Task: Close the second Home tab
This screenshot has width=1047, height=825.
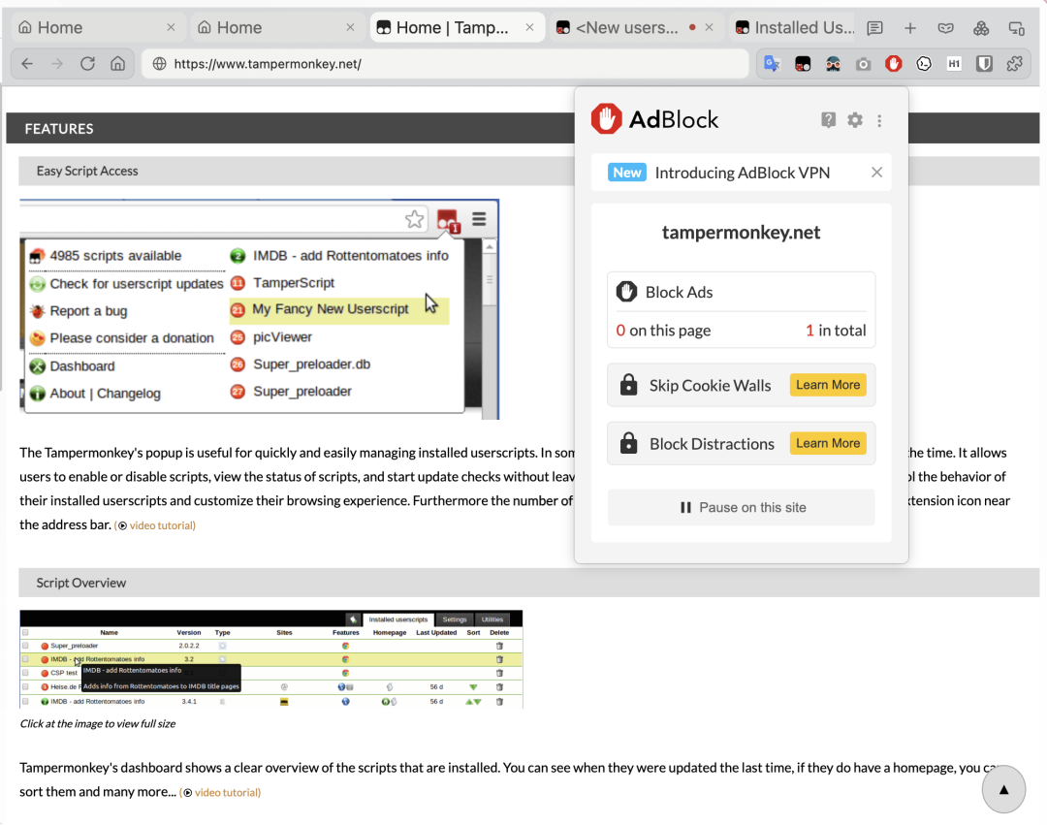Action: click(351, 27)
